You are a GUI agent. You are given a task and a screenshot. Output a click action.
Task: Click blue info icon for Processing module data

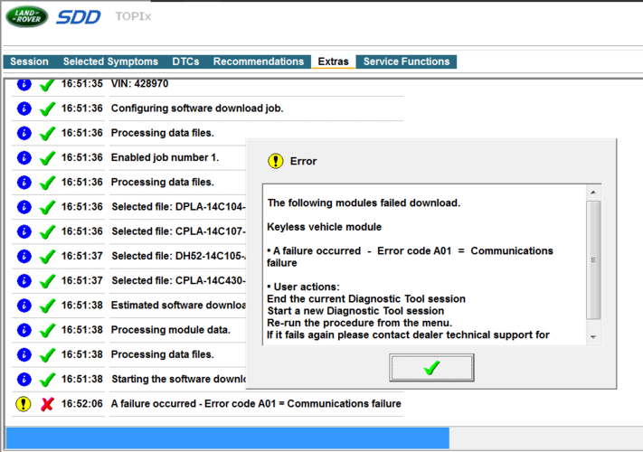point(24,330)
